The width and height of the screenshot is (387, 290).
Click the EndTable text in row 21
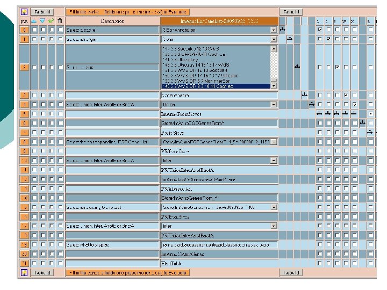pos(171,263)
